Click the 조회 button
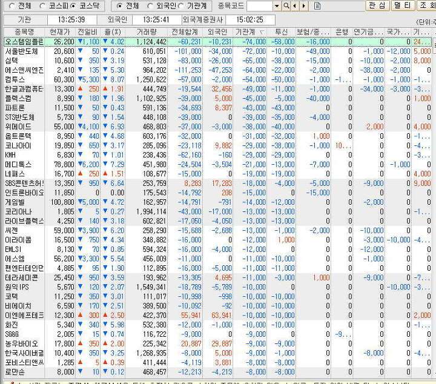Image resolution: width=436 pixels, height=384 pixels. point(426,5)
